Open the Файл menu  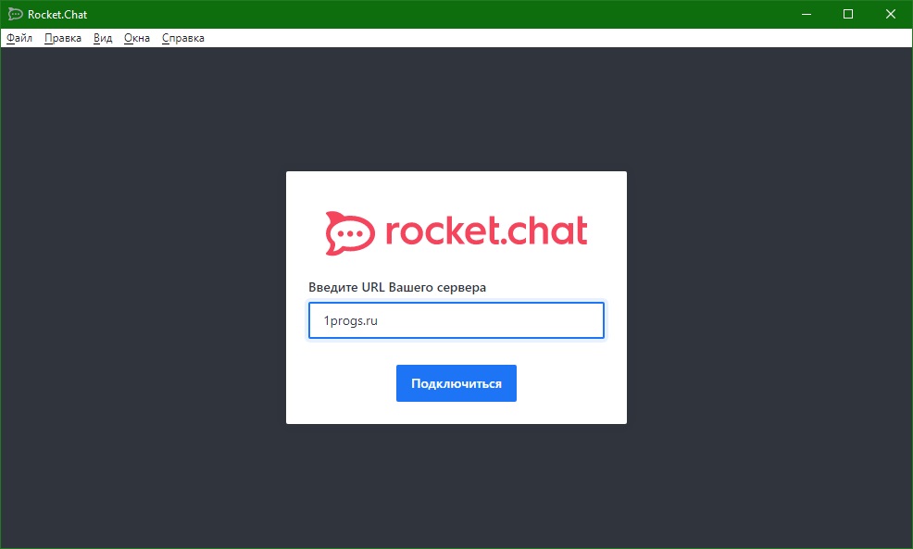tap(19, 38)
